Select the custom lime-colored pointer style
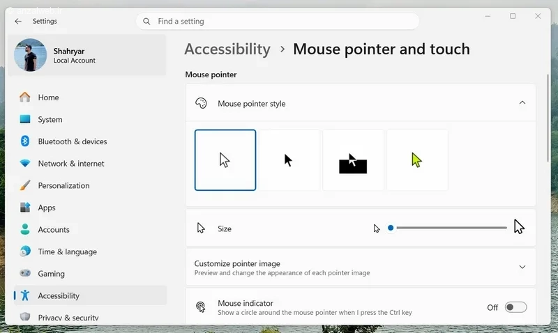 pos(417,160)
